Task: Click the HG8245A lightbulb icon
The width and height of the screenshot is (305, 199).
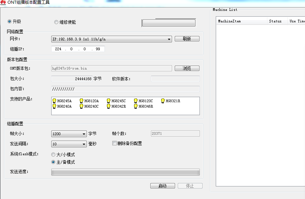Action: coord(54,101)
